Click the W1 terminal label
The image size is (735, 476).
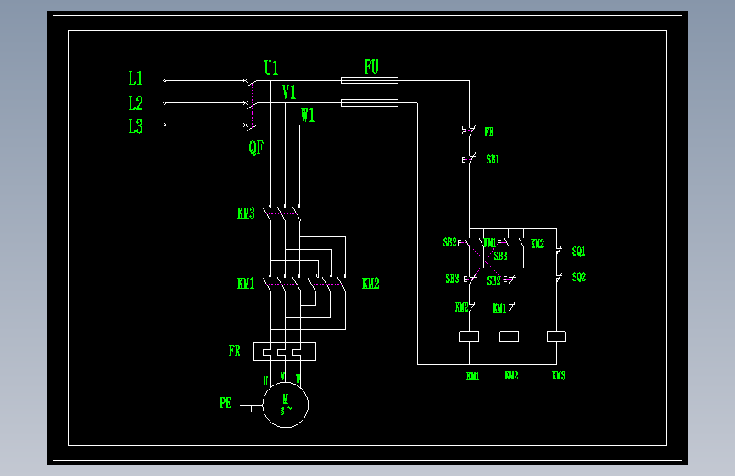(x=308, y=115)
